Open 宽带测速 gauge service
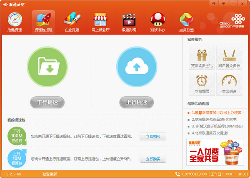The height and width of the screenshot is (178, 250). pyautogui.click(x=229, y=84)
